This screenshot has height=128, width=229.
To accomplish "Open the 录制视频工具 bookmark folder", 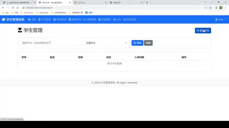I will [76, 13].
